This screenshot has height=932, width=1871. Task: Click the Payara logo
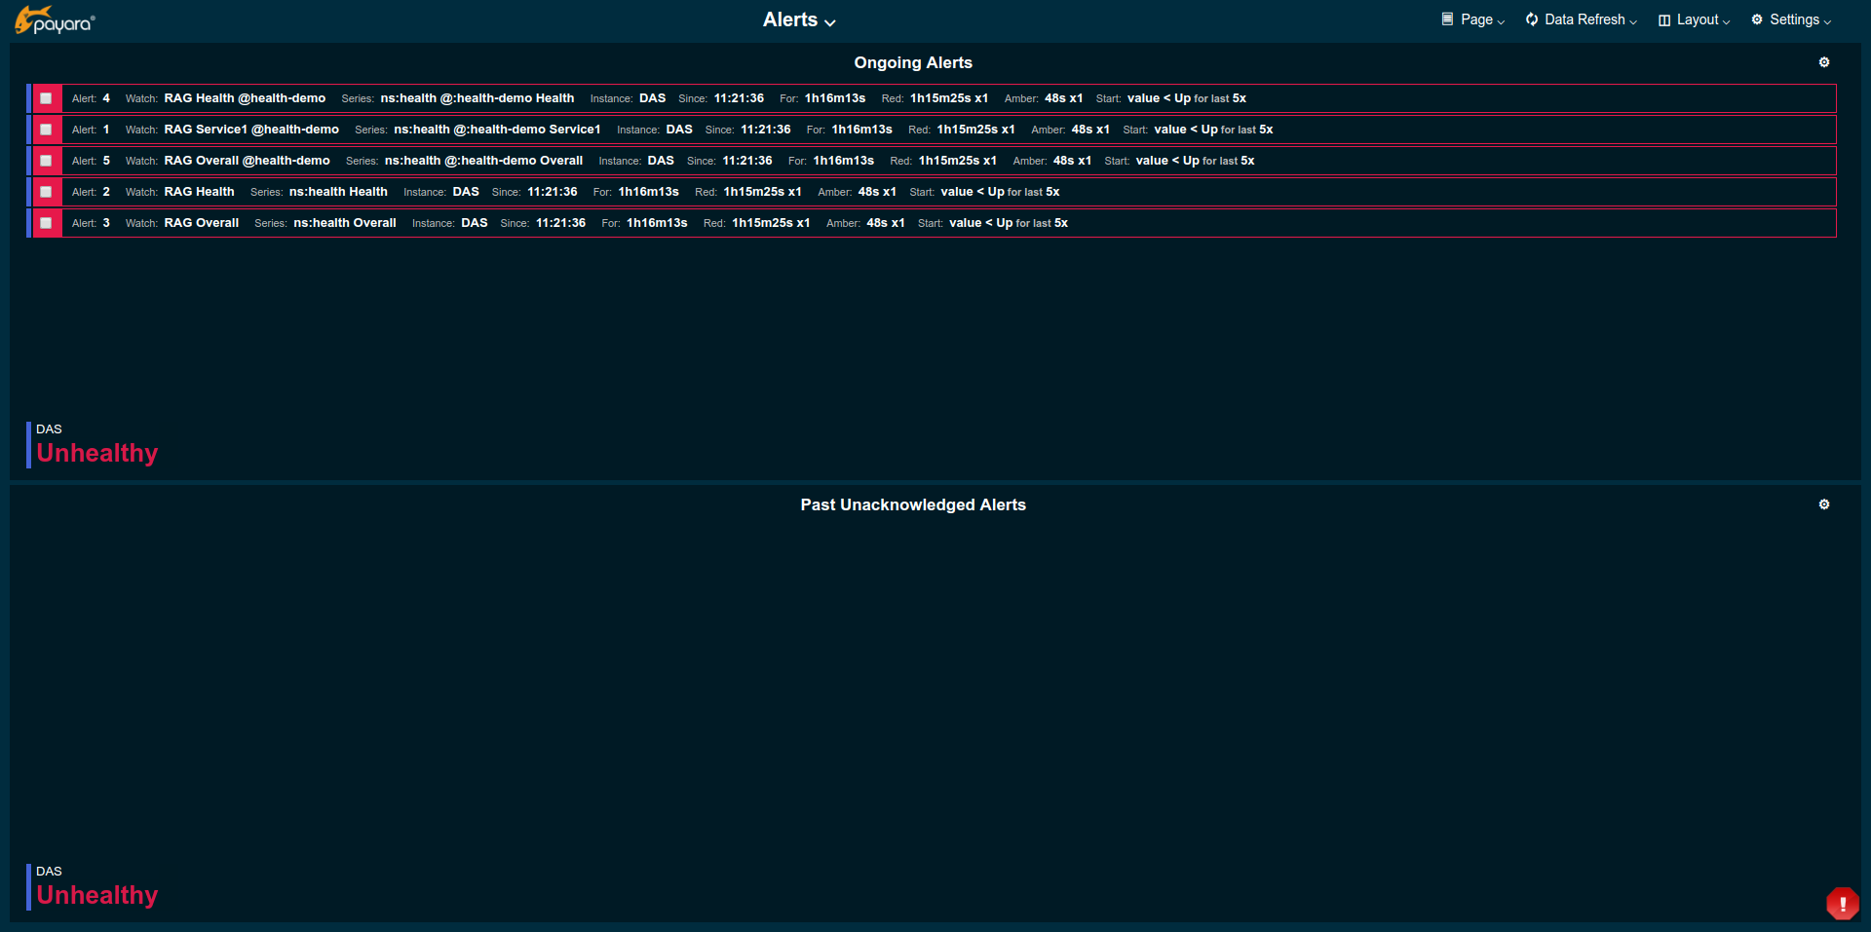[55, 20]
